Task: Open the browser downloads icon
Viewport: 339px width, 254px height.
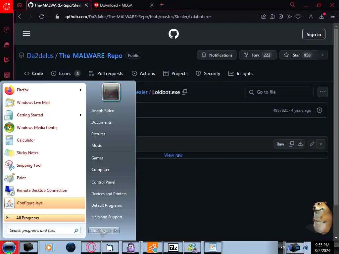Action: pos(322,17)
